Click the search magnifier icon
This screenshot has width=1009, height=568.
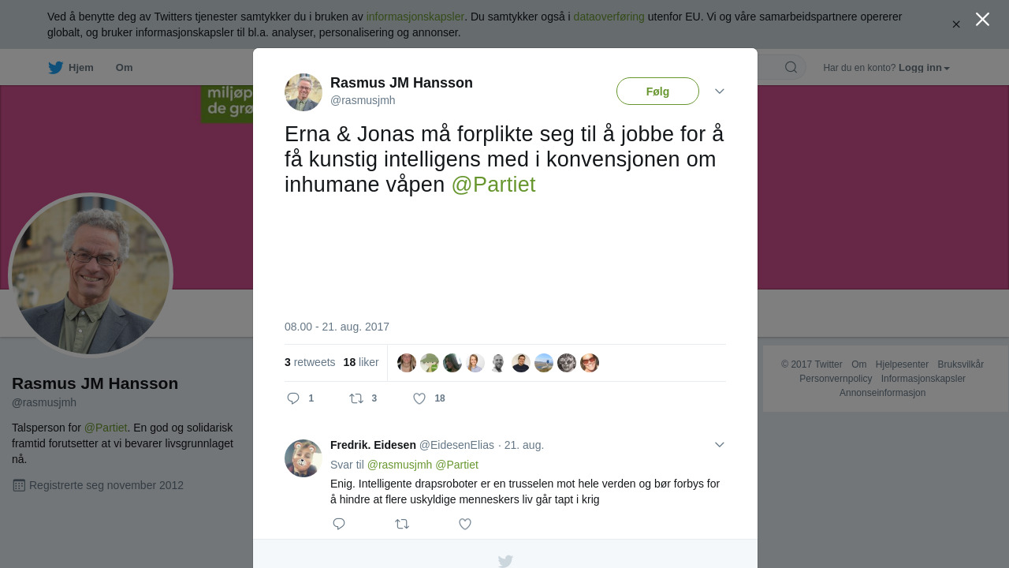791,67
